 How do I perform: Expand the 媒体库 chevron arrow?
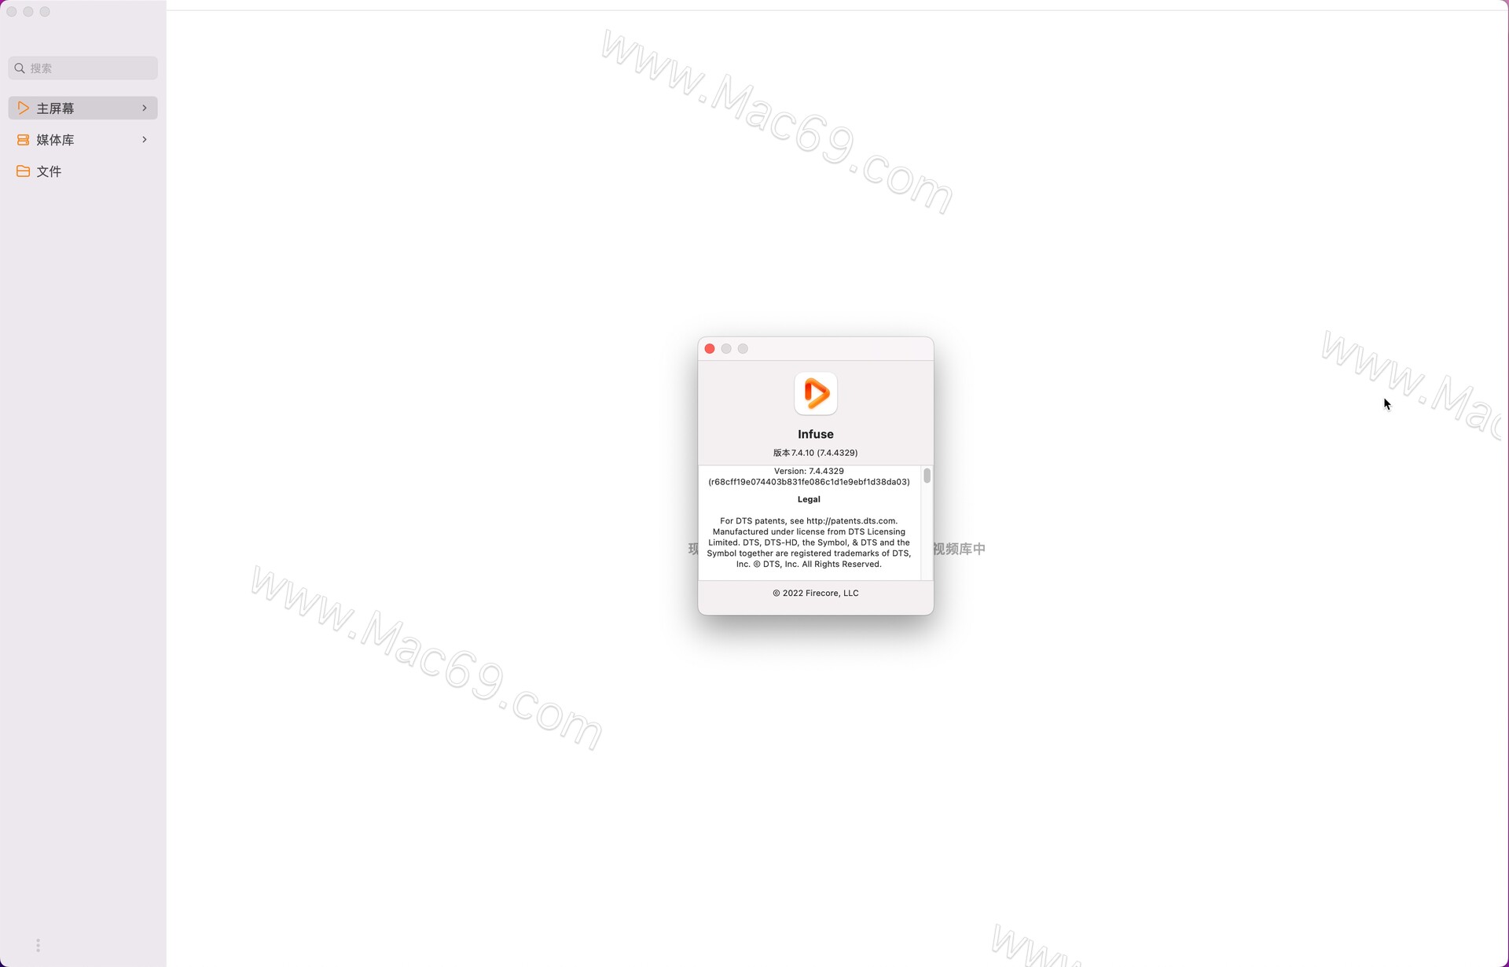click(144, 138)
